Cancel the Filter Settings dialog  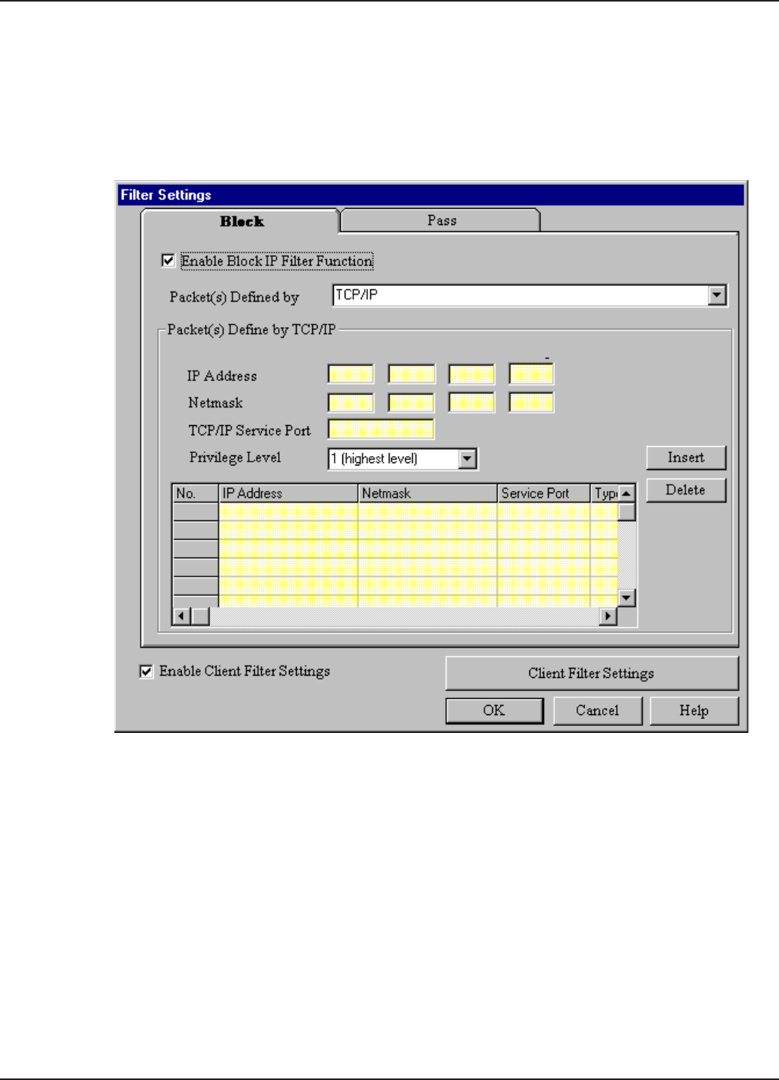pos(597,710)
